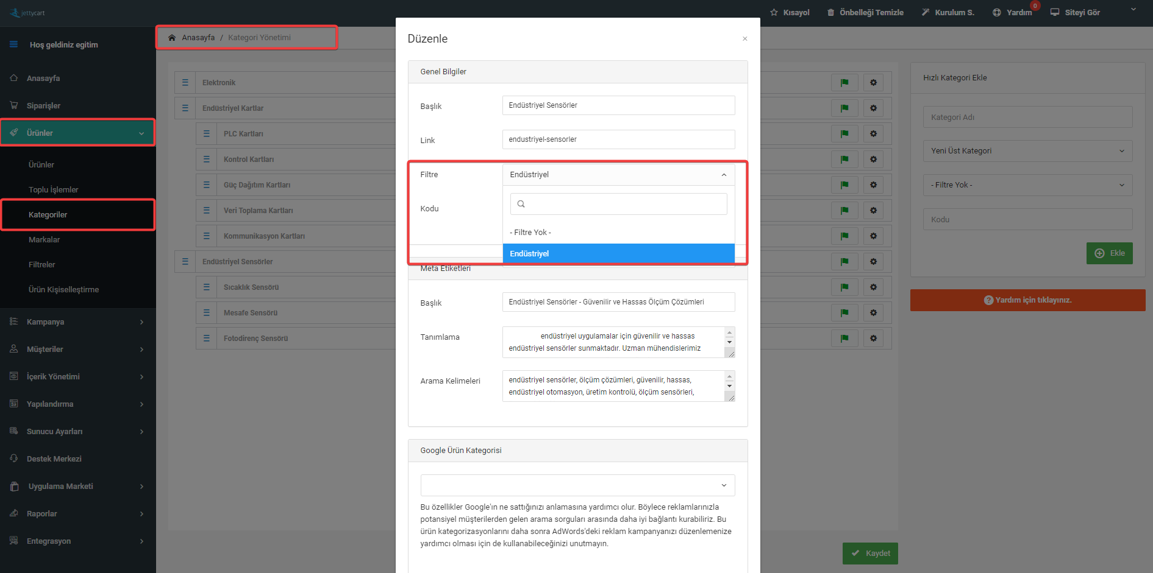Click the search box inside Filtre dropdown
Image resolution: width=1153 pixels, height=573 pixels.
(x=619, y=204)
